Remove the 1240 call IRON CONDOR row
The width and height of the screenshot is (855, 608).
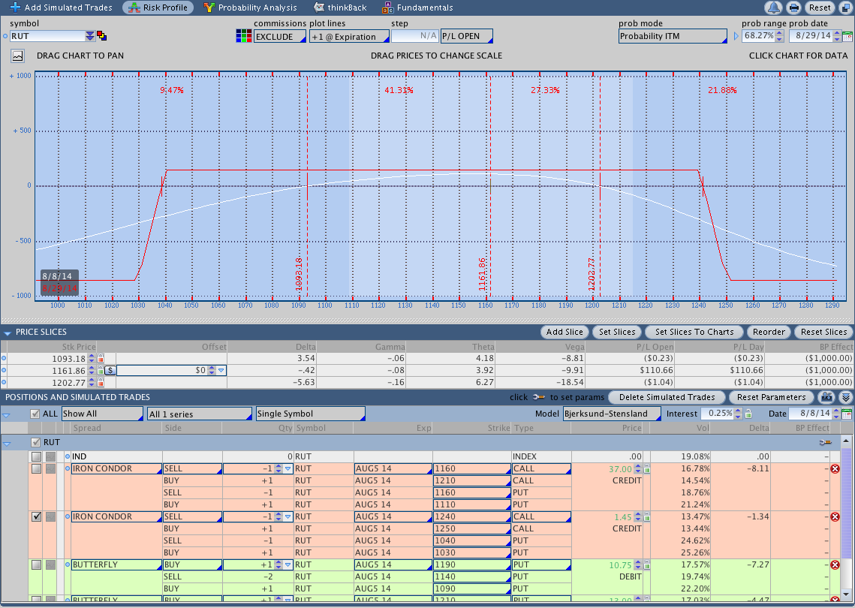tap(835, 517)
